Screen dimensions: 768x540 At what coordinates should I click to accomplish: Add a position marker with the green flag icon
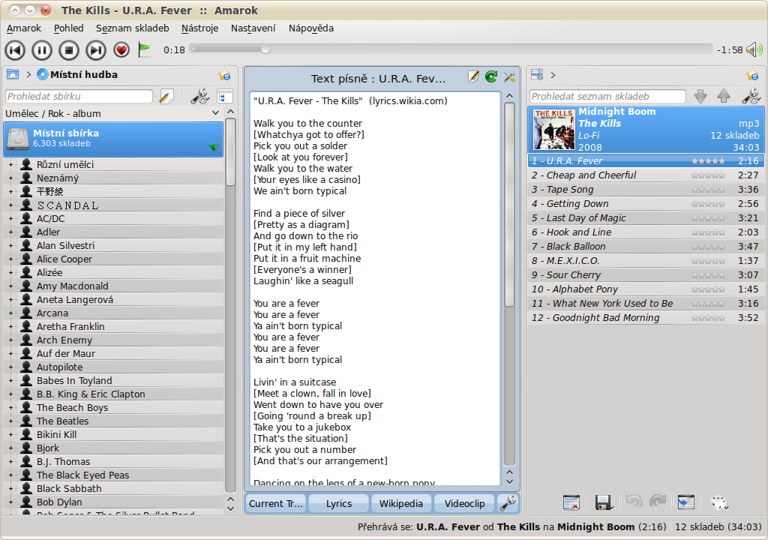coord(145,49)
